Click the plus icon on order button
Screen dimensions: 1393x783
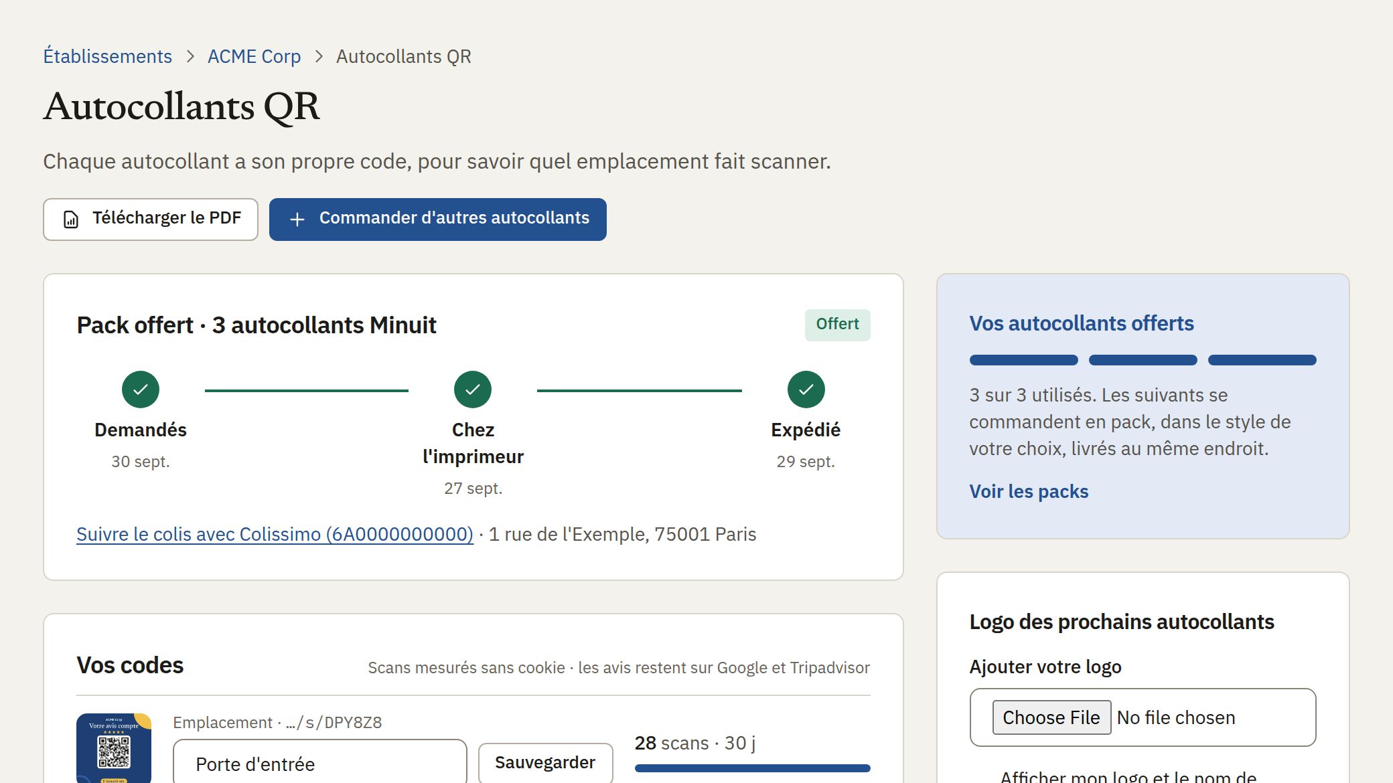pos(297,220)
